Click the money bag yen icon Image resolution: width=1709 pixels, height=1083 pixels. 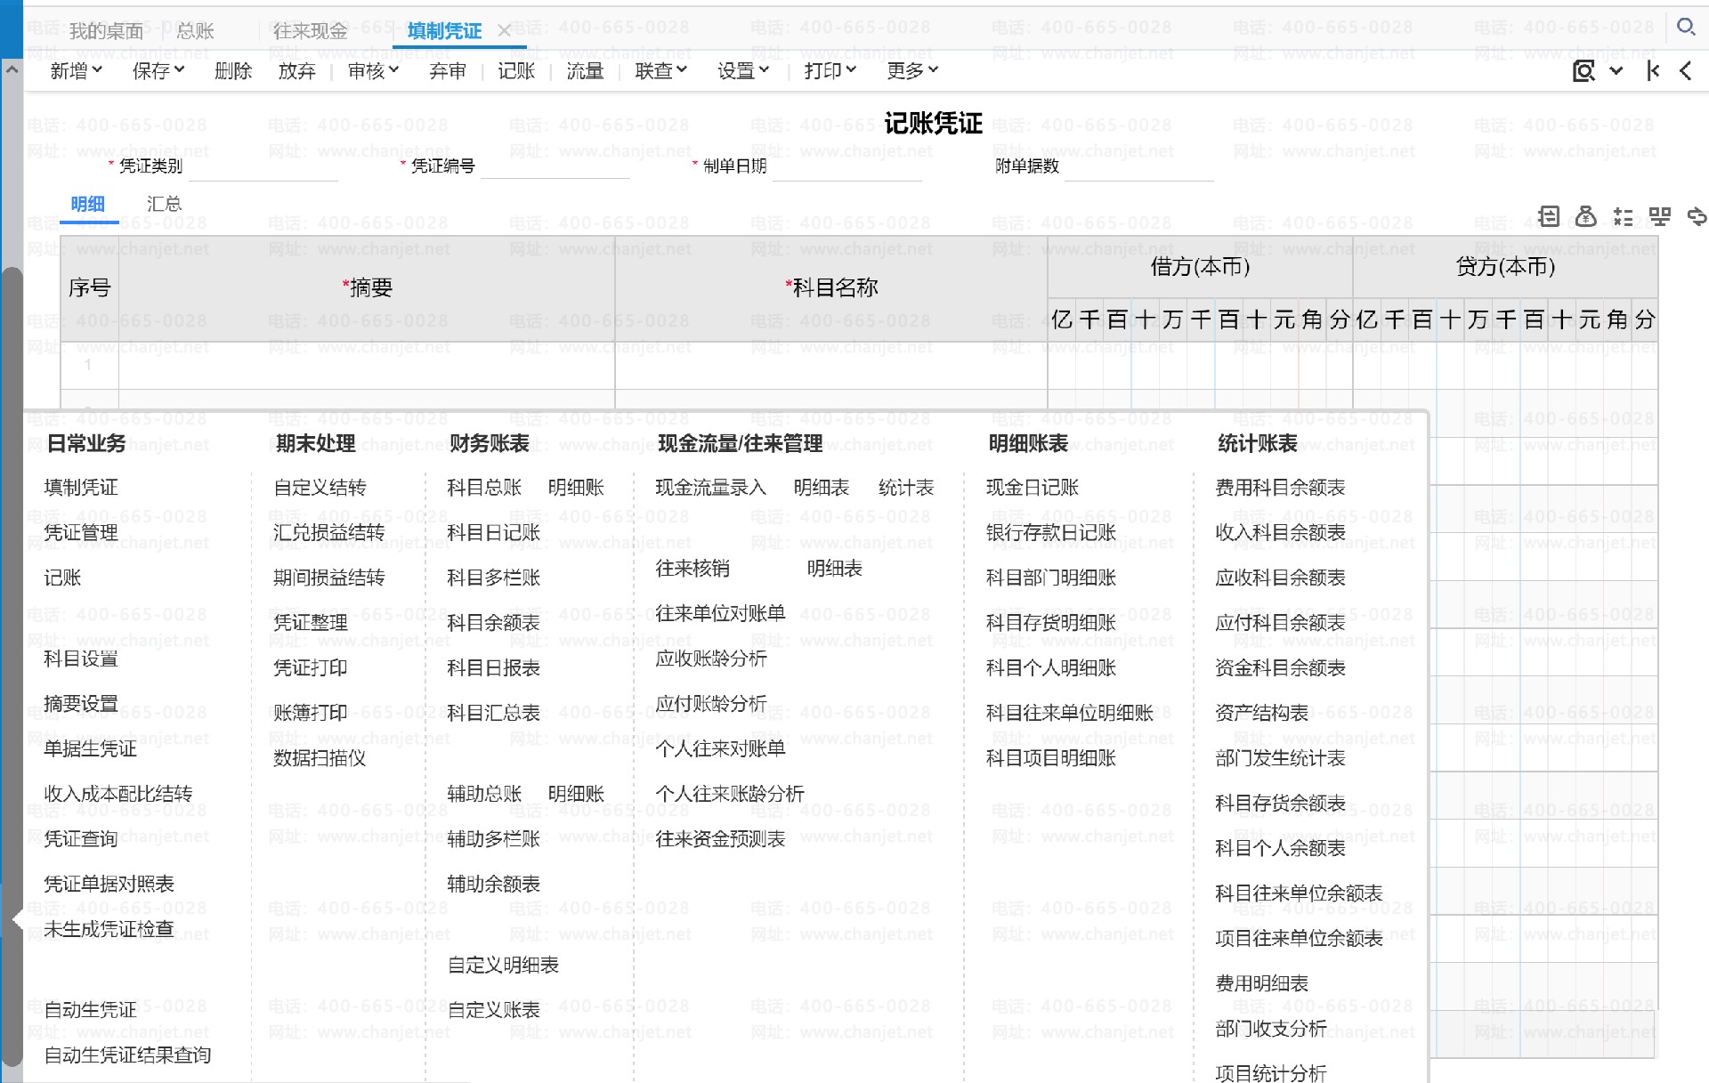click(x=1585, y=216)
